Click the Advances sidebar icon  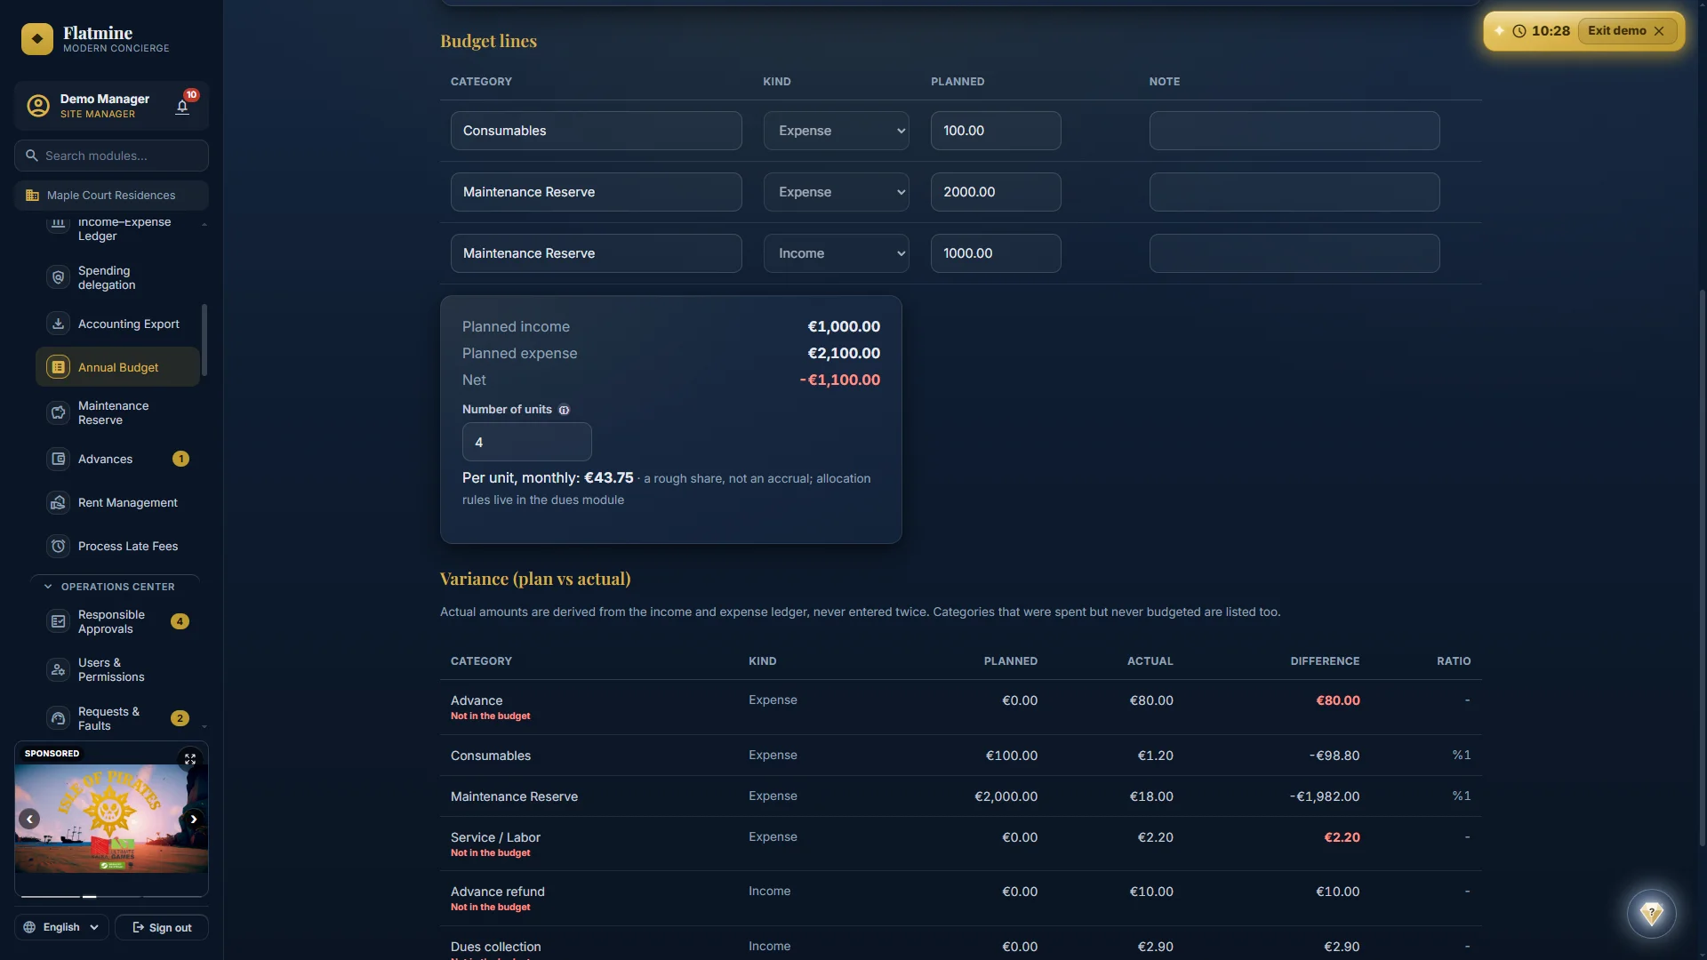58,459
